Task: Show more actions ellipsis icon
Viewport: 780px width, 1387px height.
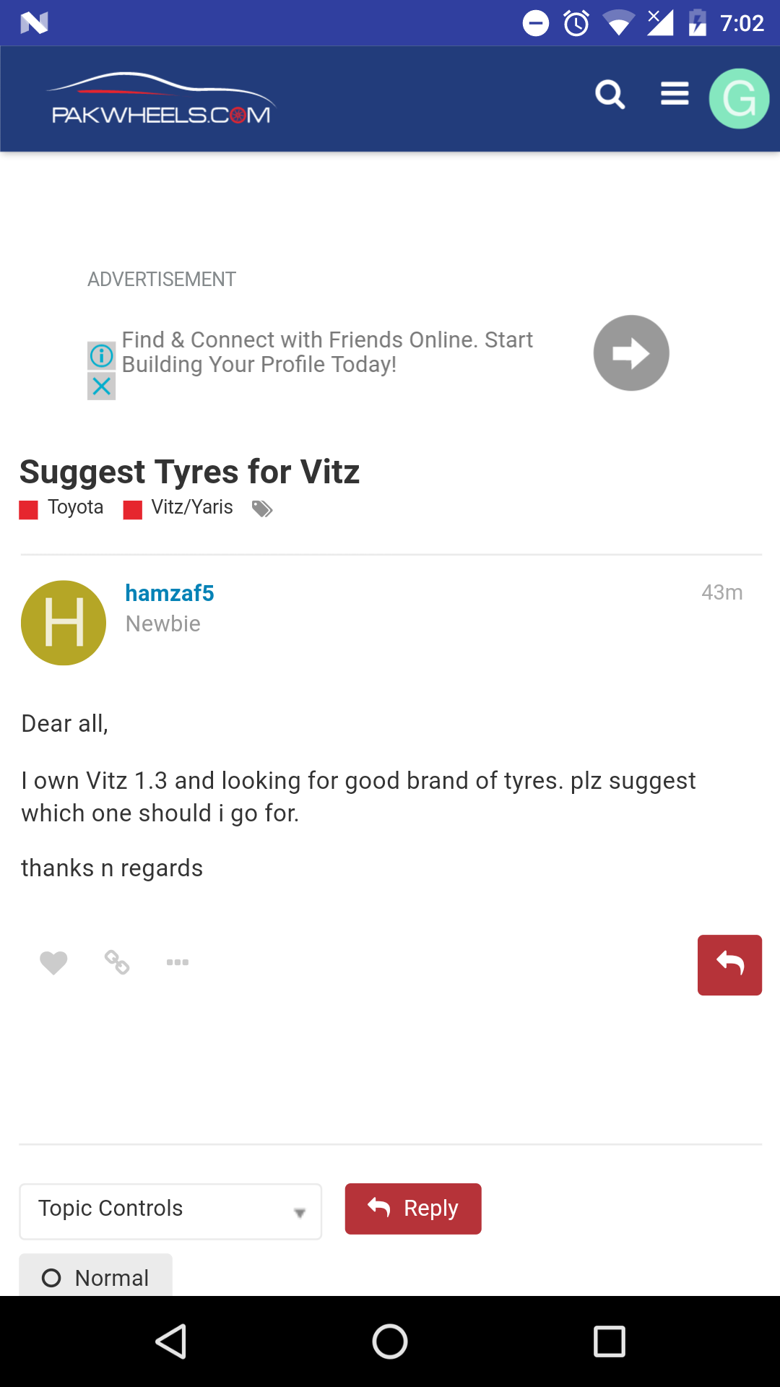Action: click(x=178, y=962)
